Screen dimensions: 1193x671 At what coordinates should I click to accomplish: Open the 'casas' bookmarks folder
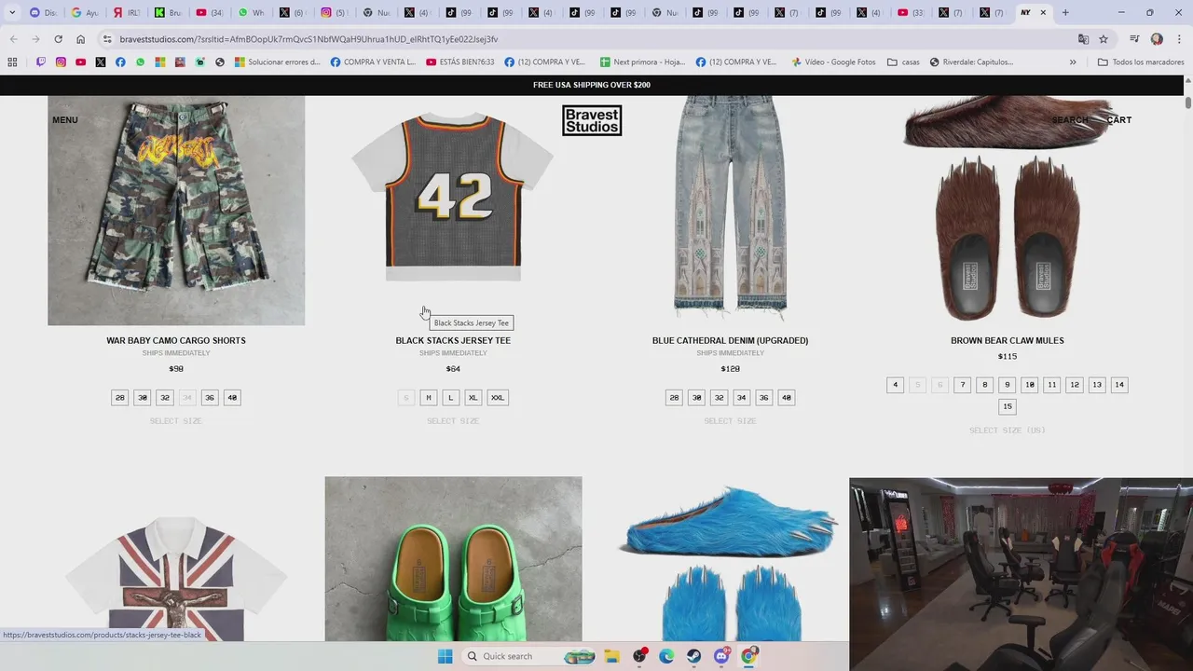(903, 62)
